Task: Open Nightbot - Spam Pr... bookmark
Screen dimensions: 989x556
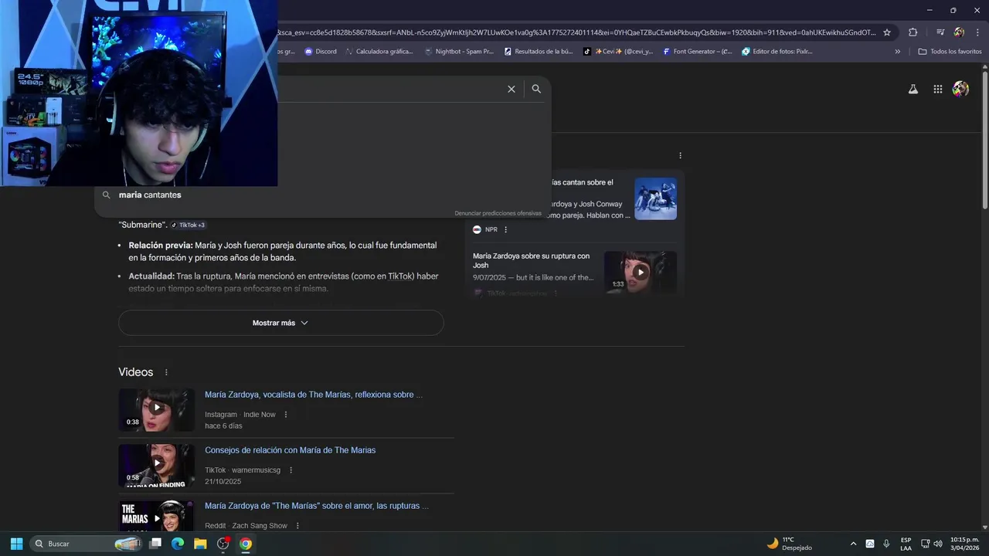Action: (x=459, y=52)
